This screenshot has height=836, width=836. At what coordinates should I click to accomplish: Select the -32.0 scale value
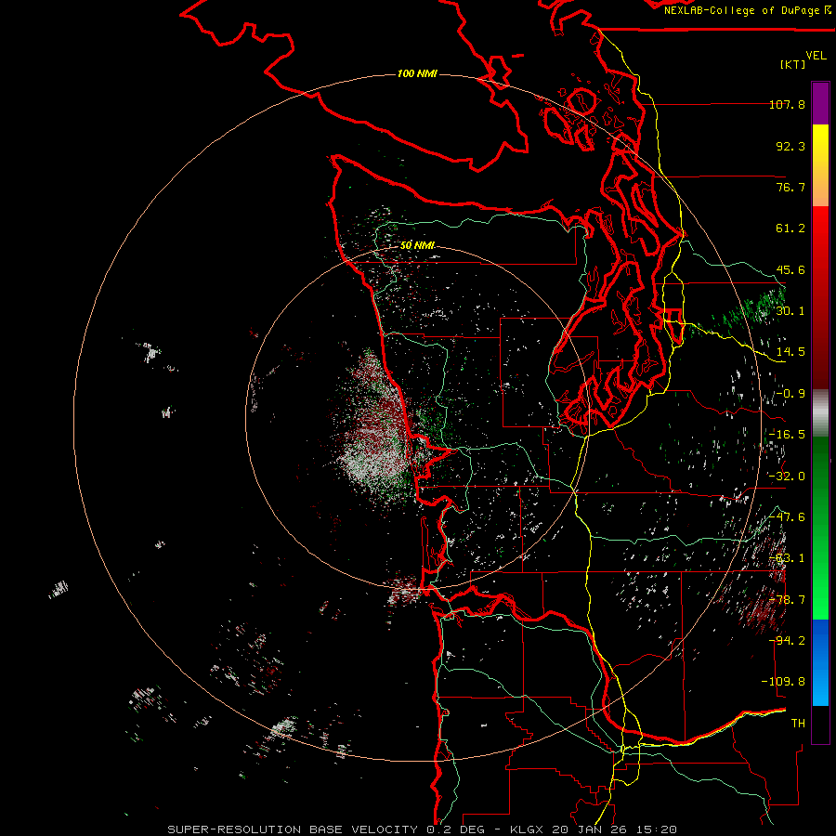(787, 477)
